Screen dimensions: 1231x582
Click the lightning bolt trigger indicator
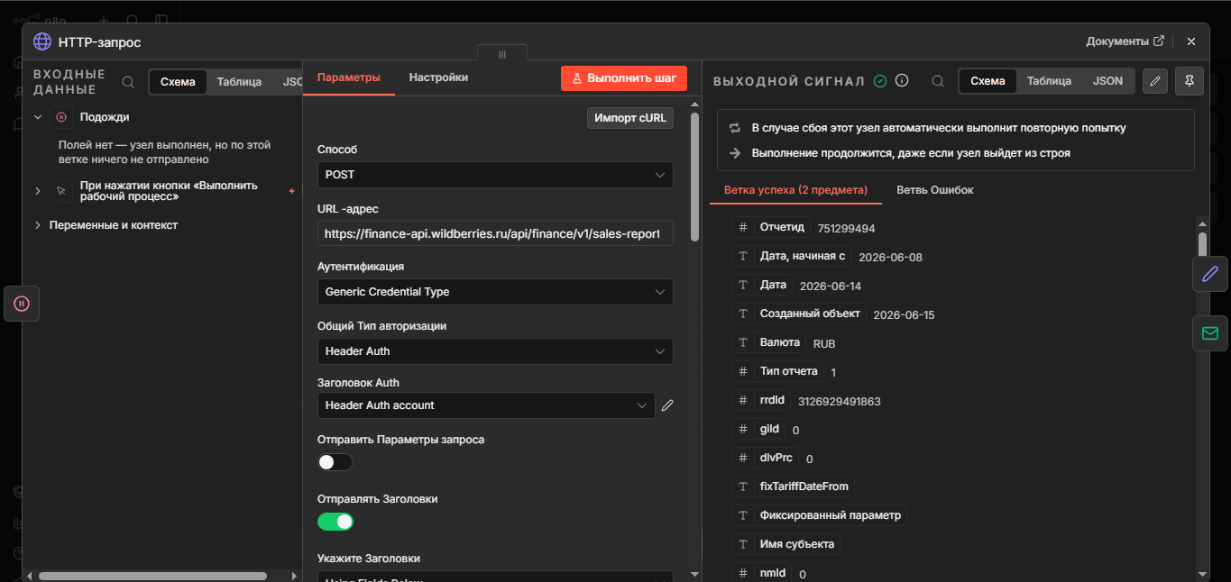click(x=290, y=191)
